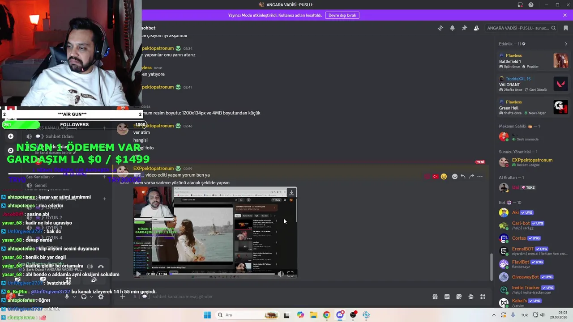Reply to the hovered message
Viewport: 573px width, 322px height.
click(463, 177)
